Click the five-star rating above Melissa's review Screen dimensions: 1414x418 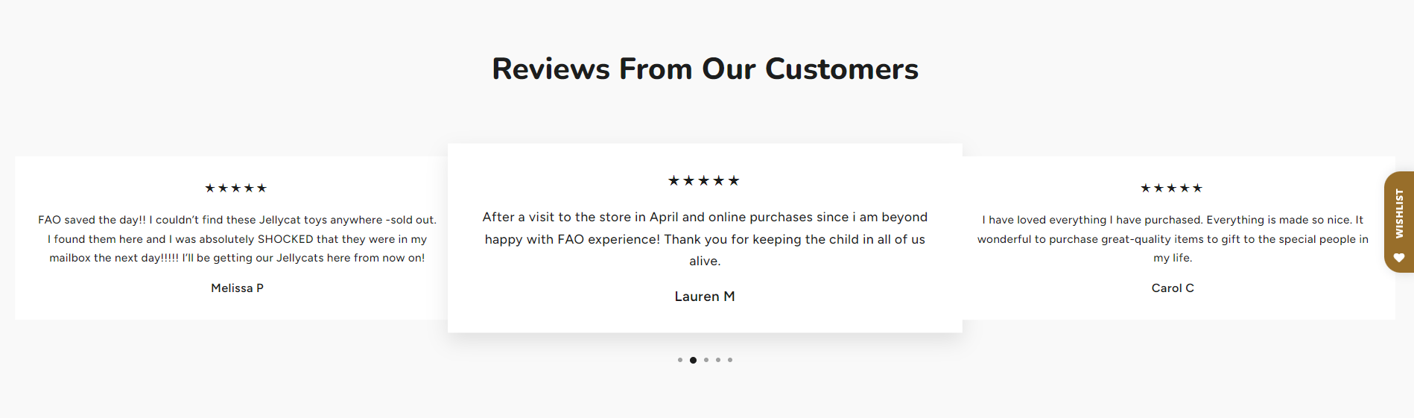coord(235,189)
